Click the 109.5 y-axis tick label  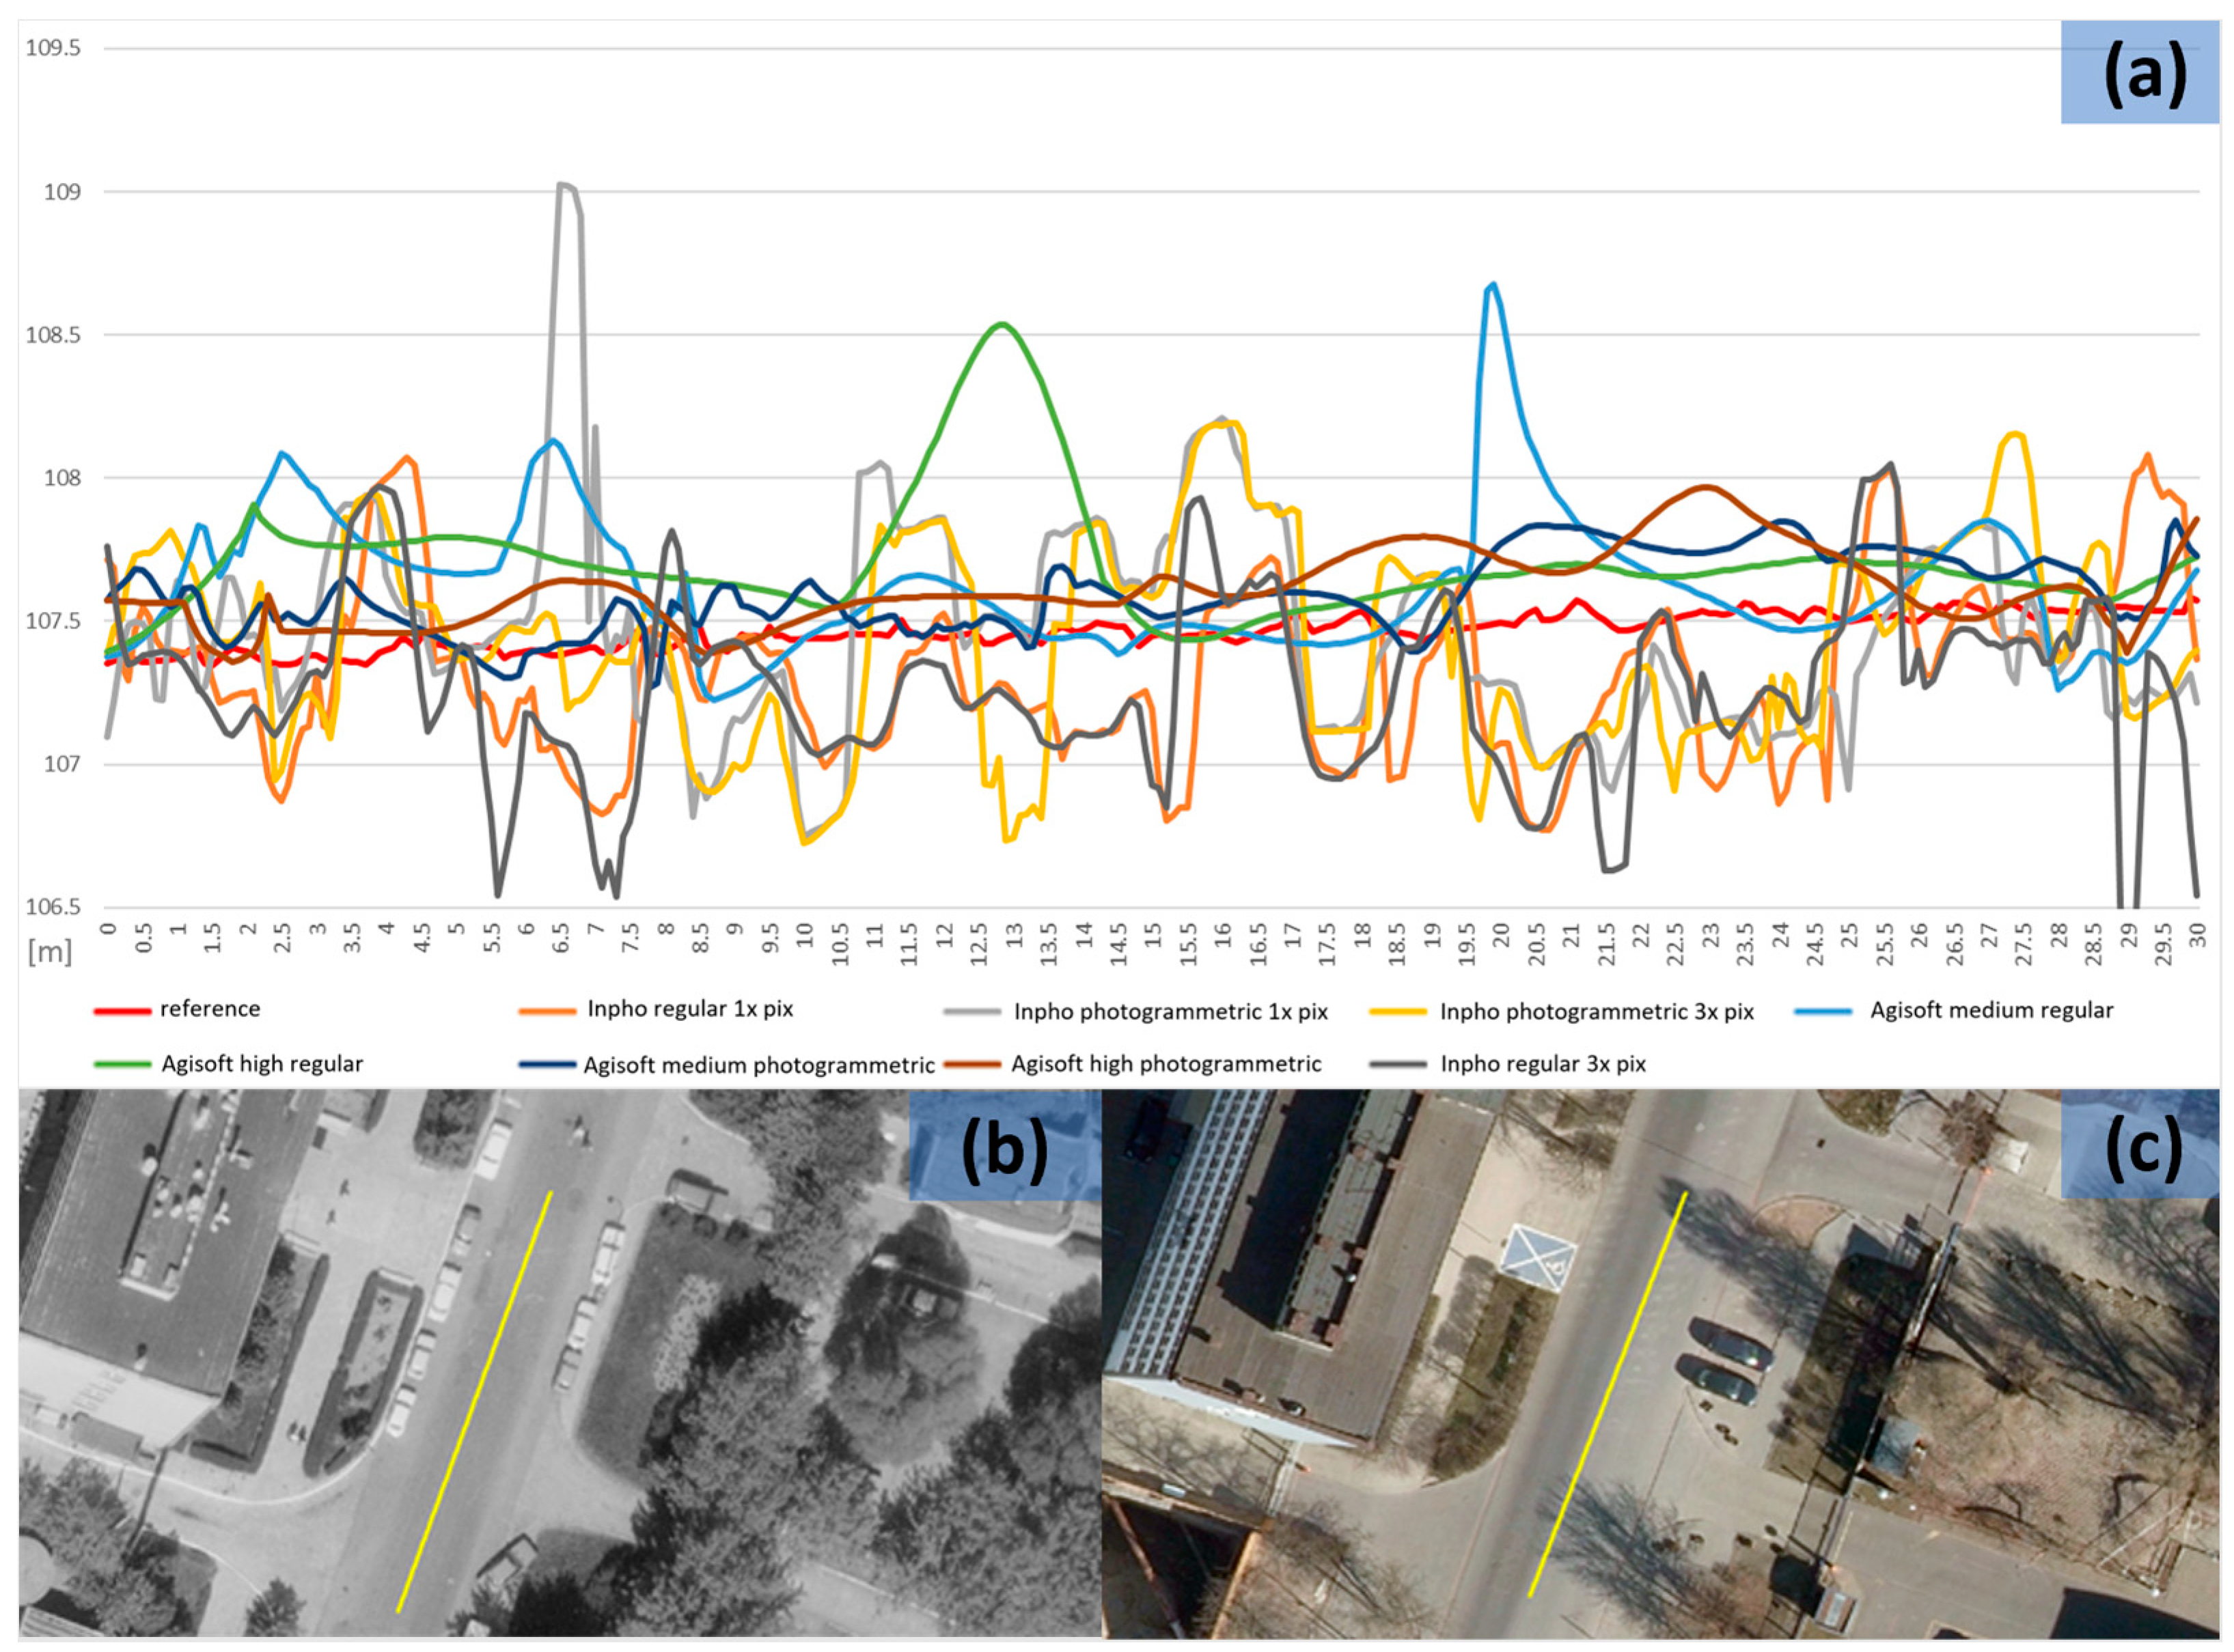(x=53, y=48)
